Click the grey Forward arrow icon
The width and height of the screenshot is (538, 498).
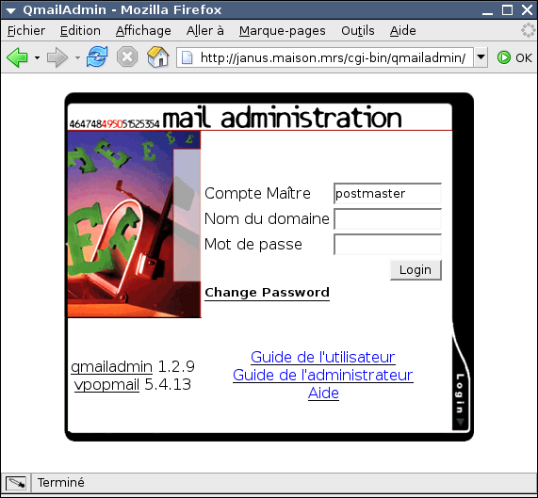tap(57, 57)
